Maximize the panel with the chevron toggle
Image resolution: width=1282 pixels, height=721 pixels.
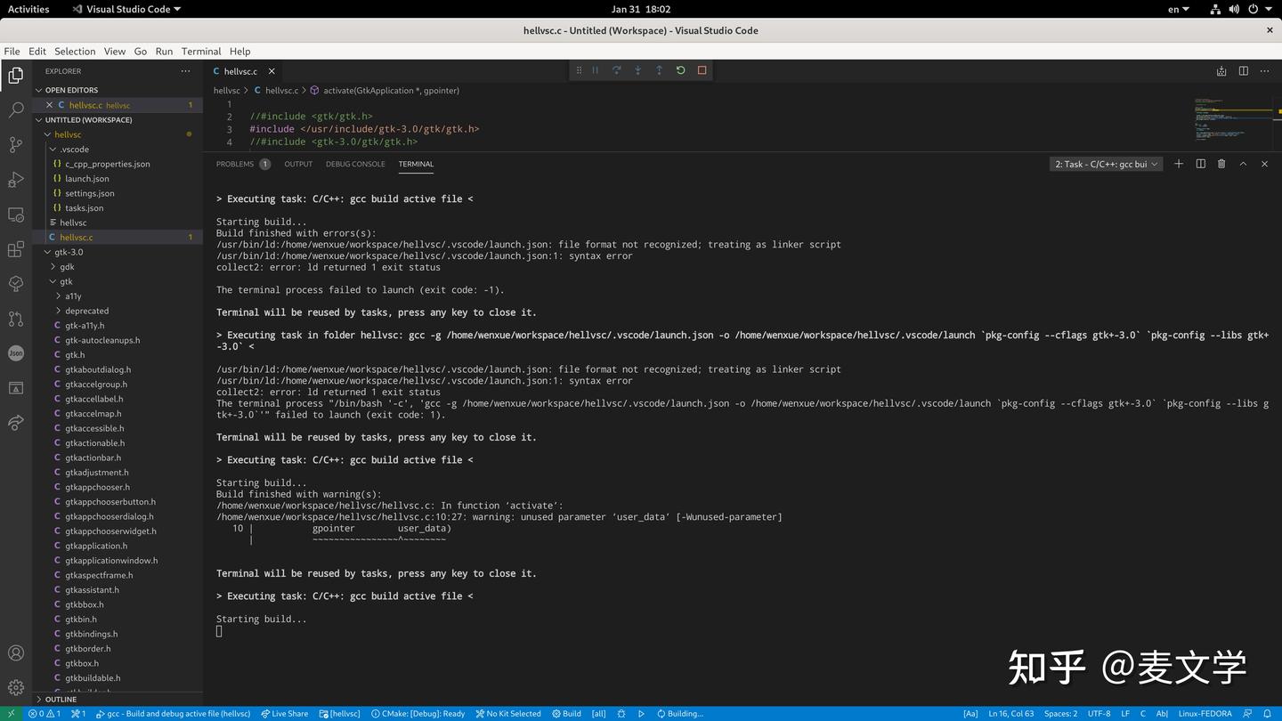(x=1243, y=164)
